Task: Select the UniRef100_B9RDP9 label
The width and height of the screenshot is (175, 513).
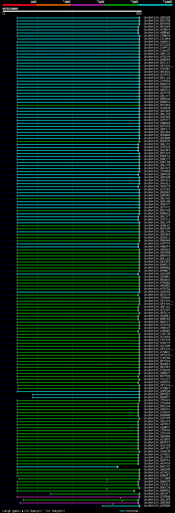Action: 157,60
